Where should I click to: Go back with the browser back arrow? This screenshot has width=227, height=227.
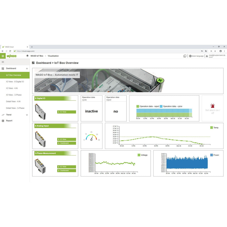pyautogui.click(x=3, y=51)
